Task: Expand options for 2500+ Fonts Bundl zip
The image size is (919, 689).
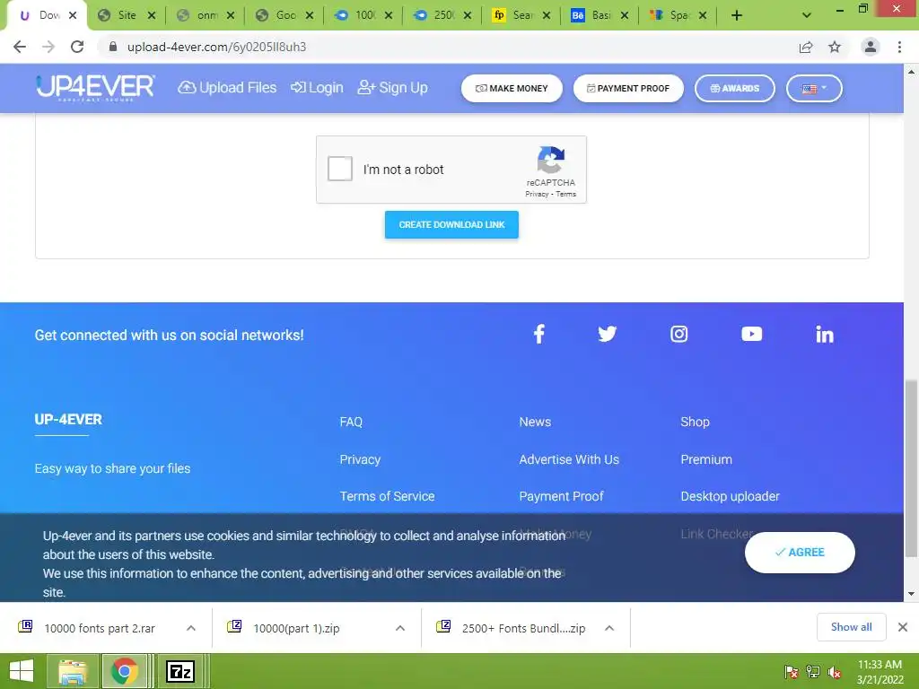Action: pyautogui.click(x=609, y=628)
